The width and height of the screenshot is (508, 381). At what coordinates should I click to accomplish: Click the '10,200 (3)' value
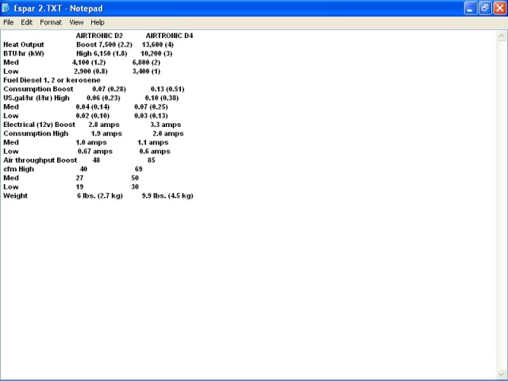[x=156, y=53]
